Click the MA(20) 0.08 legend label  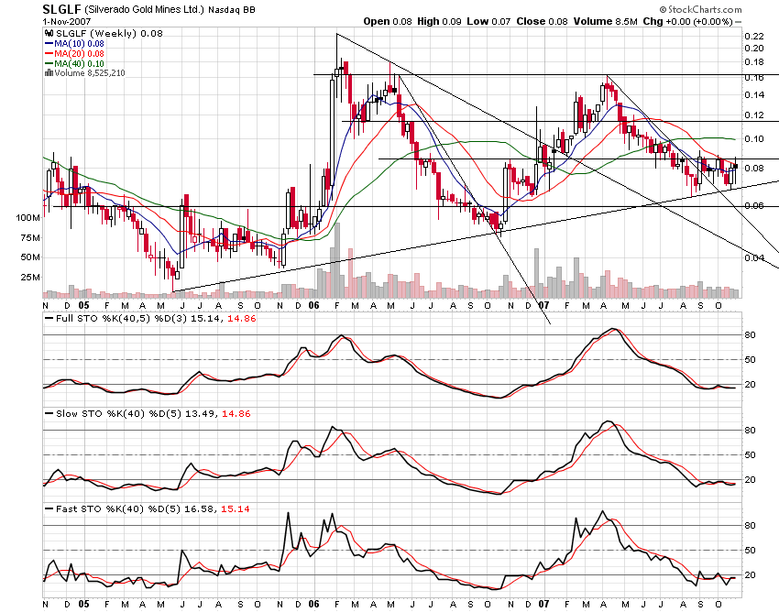(x=79, y=54)
